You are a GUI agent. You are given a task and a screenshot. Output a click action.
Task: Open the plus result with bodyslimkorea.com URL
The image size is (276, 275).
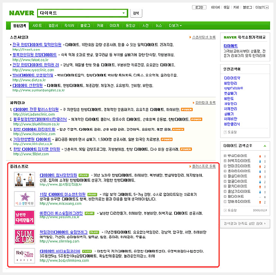60,251
